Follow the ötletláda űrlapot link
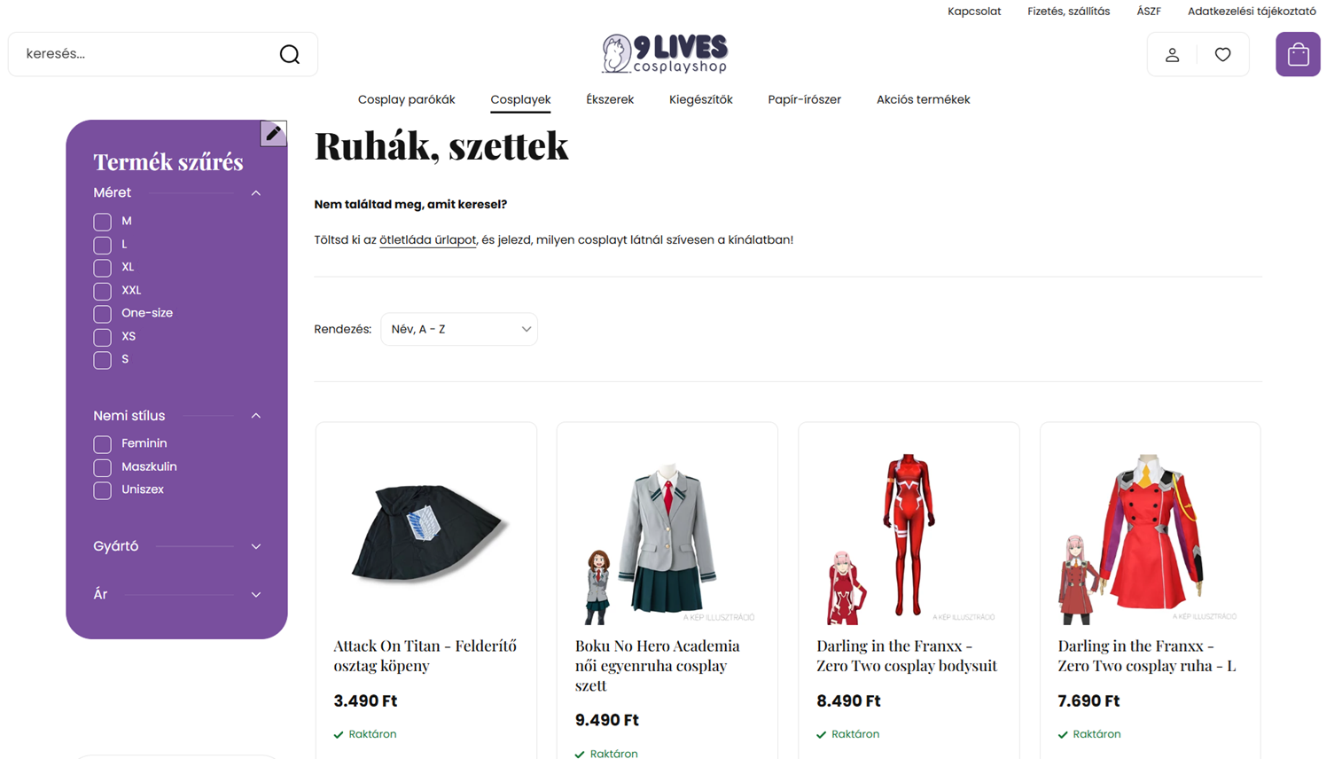 (x=427, y=240)
